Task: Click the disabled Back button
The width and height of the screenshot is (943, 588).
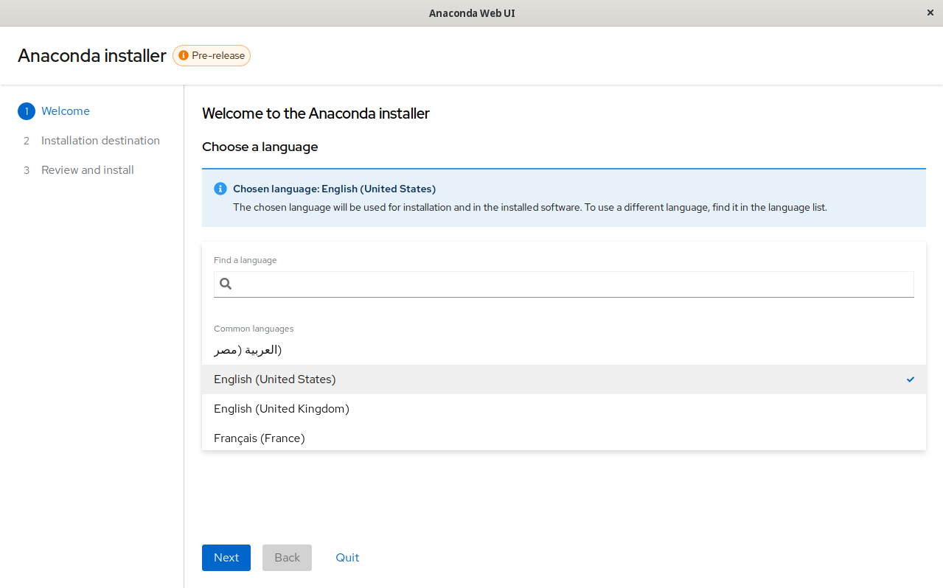Action: click(287, 558)
